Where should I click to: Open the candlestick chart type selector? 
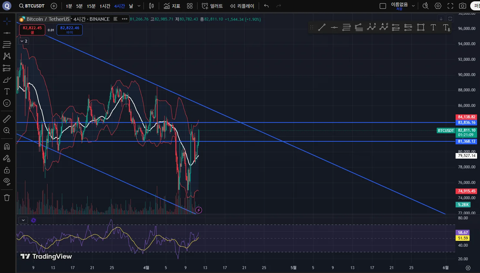(x=151, y=6)
